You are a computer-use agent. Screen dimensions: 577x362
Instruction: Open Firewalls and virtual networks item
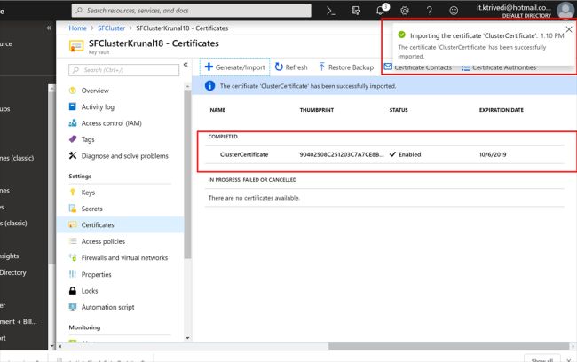click(124, 258)
